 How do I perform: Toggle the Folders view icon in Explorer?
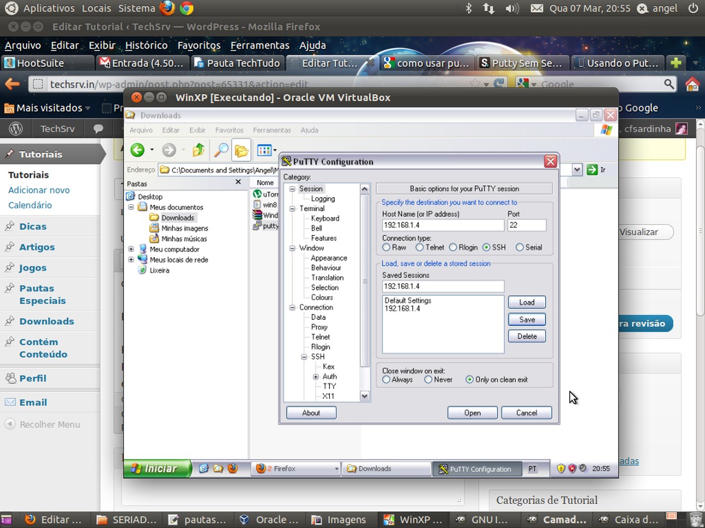click(241, 150)
